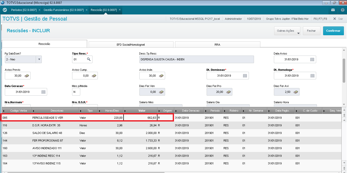Viewport: 347px width, 173px height.
Task: Open the help question mark icon
Action: [x=343, y=10]
